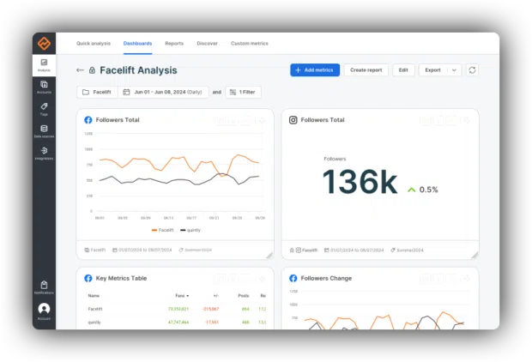Open Integrations in the sidebar
532x362 pixels.
pos(44,153)
